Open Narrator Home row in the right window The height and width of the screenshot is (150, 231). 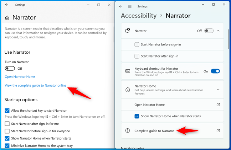pyautogui.click(x=173, y=105)
